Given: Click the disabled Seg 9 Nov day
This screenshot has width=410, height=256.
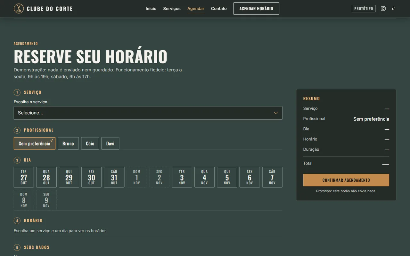Looking at the screenshot, I should [46, 200].
